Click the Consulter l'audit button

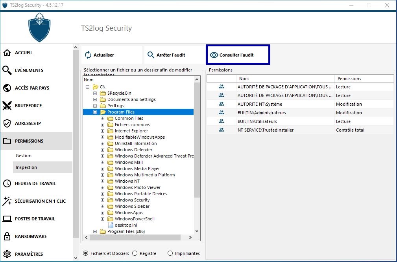238,55
